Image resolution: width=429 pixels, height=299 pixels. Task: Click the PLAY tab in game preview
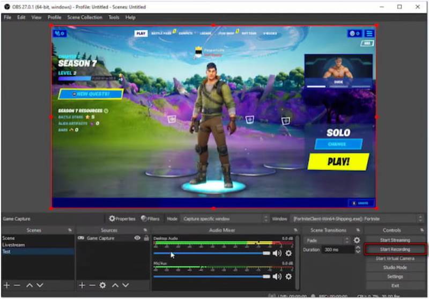pos(141,33)
